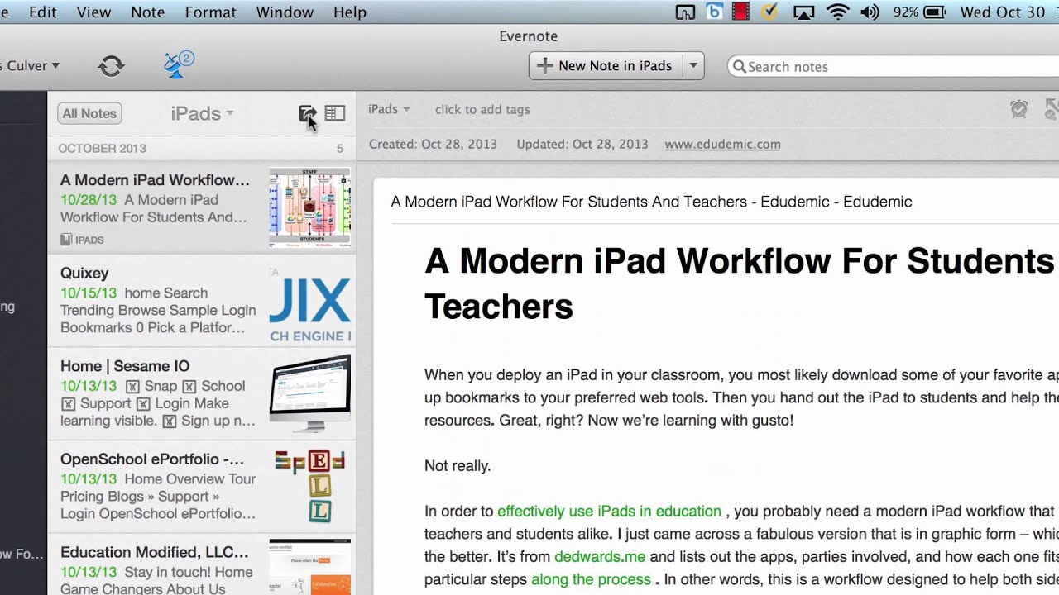Click the Education Modified note thumbnail
Image resolution: width=1059 pixels, height=595 pixels.
tap(310, 568)
